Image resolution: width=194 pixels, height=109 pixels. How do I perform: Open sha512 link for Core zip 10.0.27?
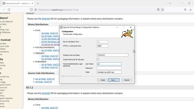[x=54, y=33]
